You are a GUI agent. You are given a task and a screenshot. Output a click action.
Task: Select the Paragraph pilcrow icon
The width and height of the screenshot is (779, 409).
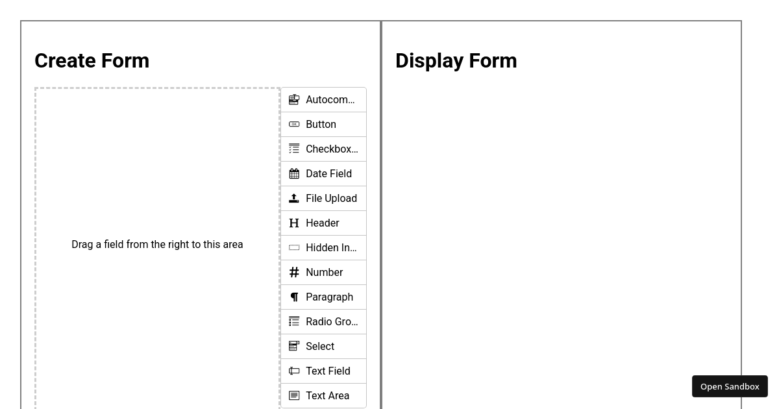point(294,297)
